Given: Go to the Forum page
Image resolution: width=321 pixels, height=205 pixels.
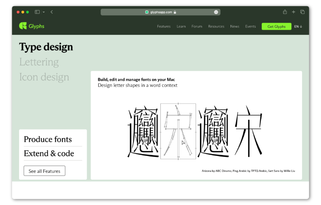Looking at the screenshot, I should (x=197, y=26).
